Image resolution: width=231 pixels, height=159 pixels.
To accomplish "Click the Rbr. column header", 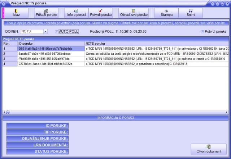I will click(10, 44).
